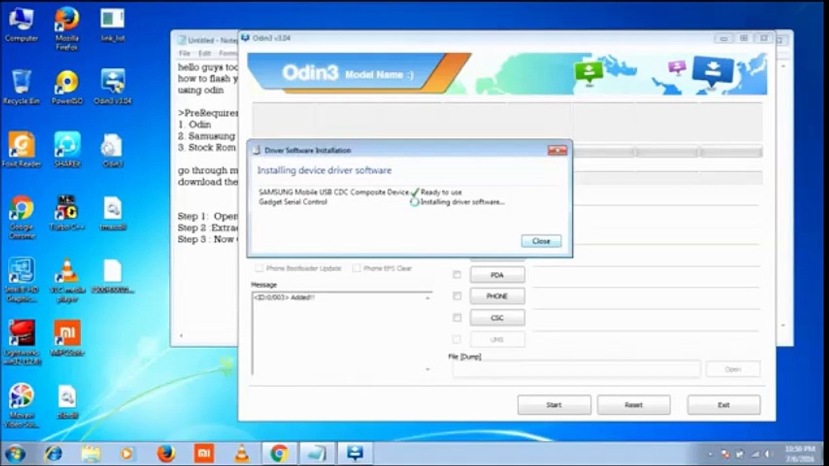Click the 'Gadget Serial Control' entry
829x466 pixels.
click(293, 202)
